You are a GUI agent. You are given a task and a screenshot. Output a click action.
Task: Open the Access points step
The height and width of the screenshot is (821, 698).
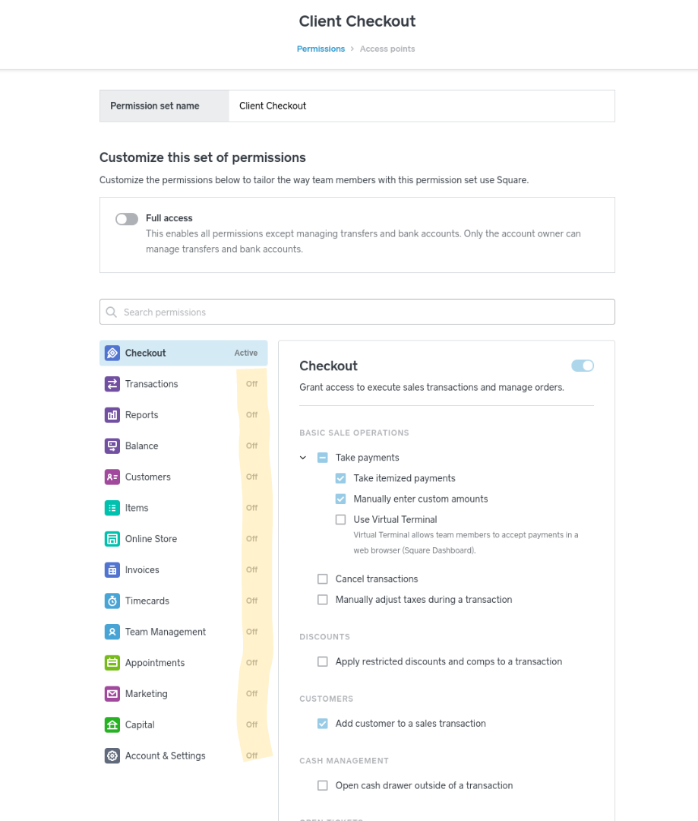point(387,49)
